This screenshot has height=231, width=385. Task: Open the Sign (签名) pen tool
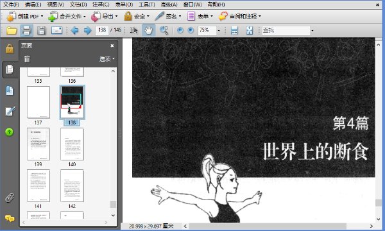(168, 17)
